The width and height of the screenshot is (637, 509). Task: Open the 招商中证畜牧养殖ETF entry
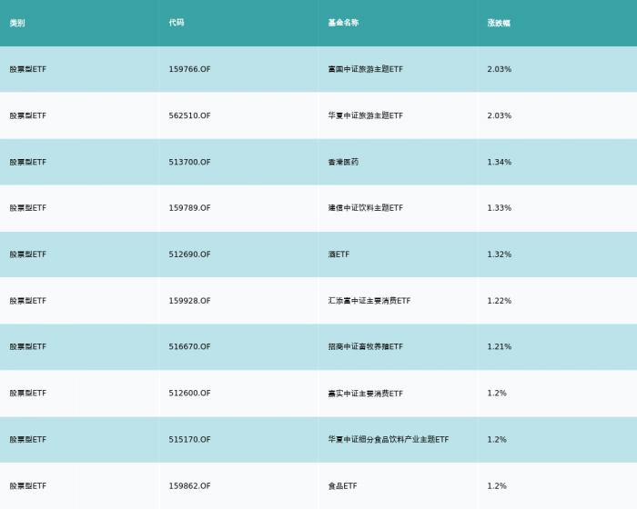click(x=366, y=346)
